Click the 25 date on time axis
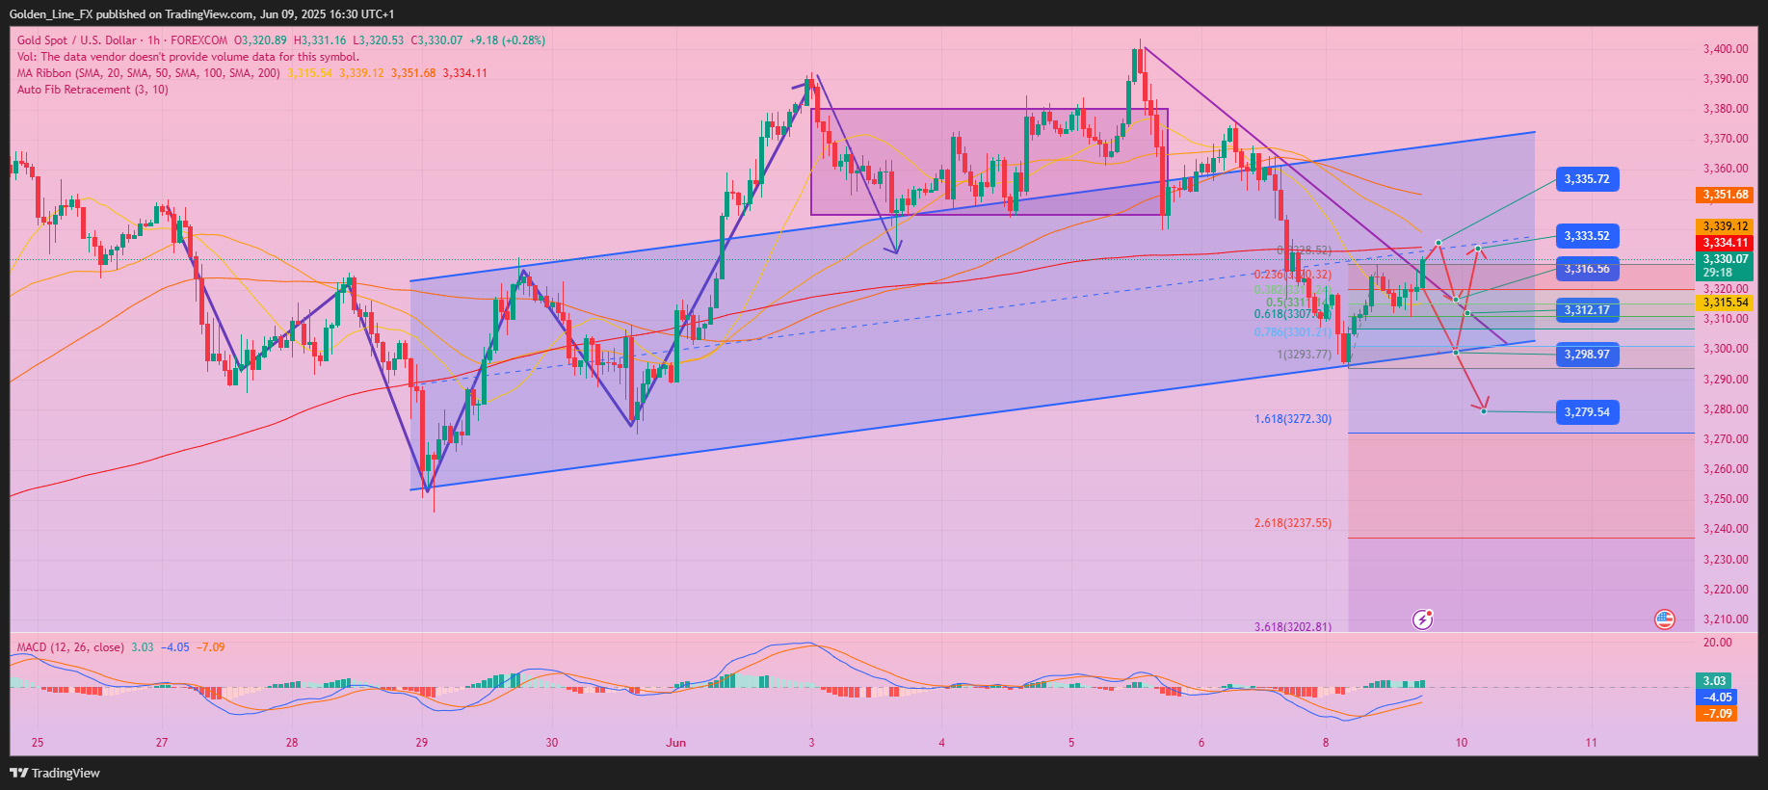The width and height of the screenshot is (1768, 790). click(x=38, y=743)
